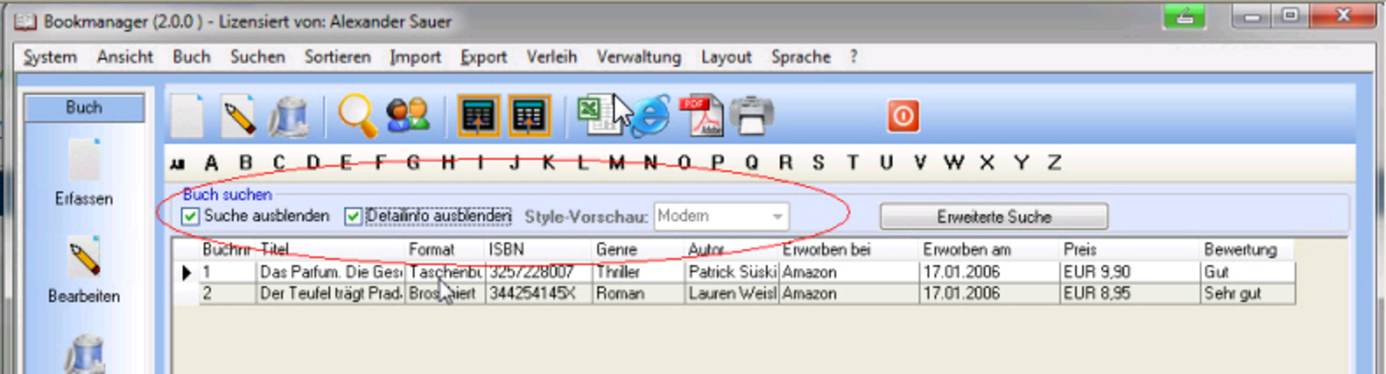The image size is (1386, 374).
Task: Open search with the magnifying glass icon
Action: coord(357,116)
